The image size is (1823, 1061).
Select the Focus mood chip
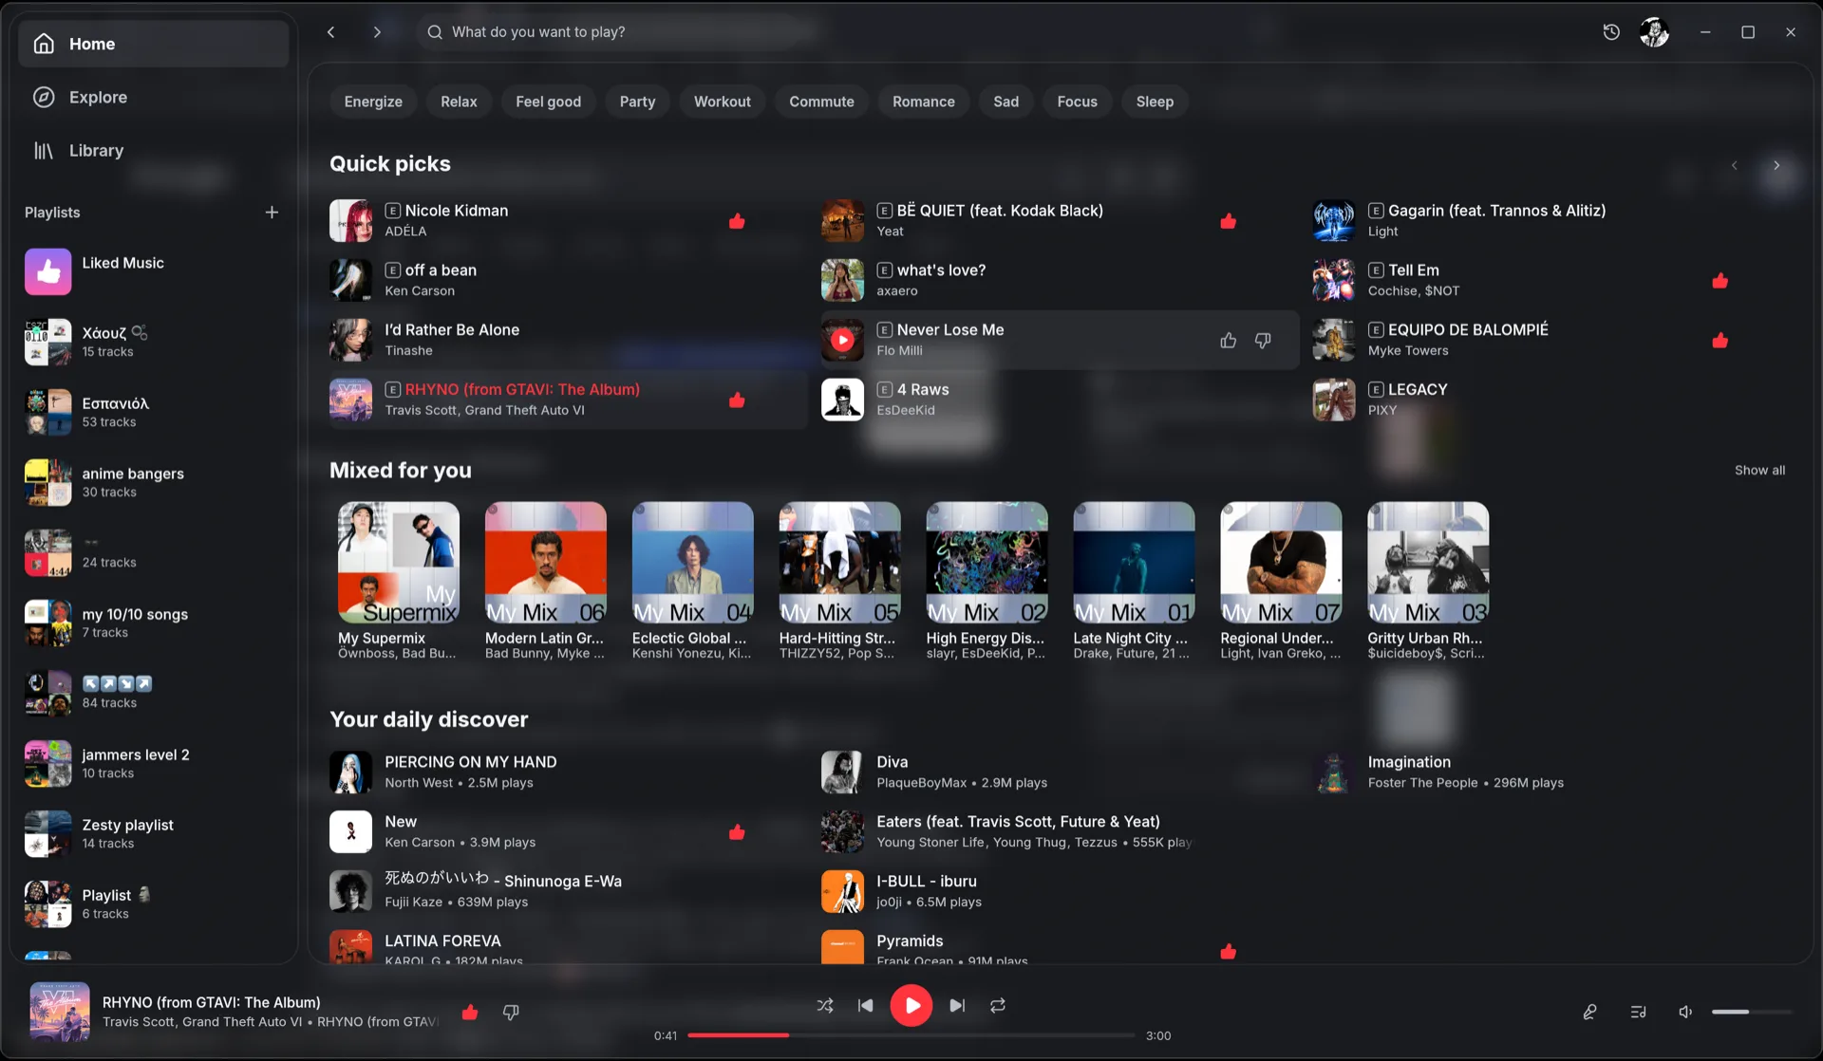coord(1078,102)
